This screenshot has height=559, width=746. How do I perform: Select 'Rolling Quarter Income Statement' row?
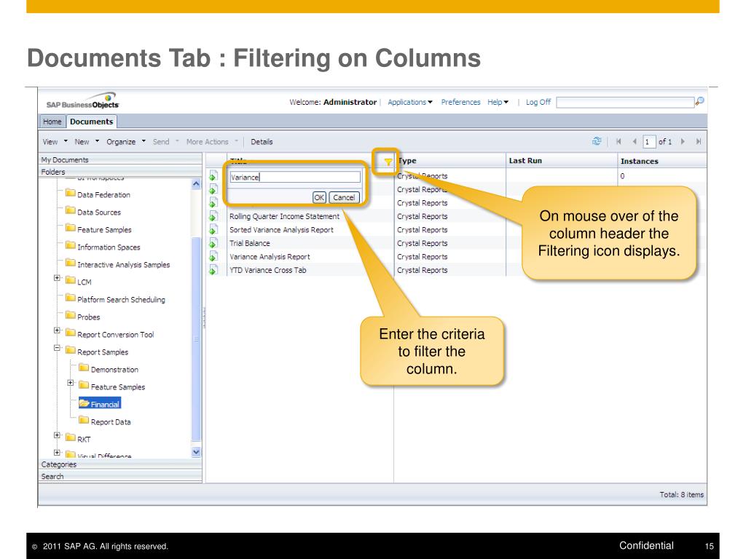[285, 216]
